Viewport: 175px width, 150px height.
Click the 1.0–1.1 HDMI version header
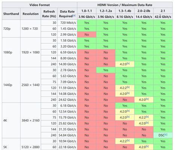tap(87, 11)
